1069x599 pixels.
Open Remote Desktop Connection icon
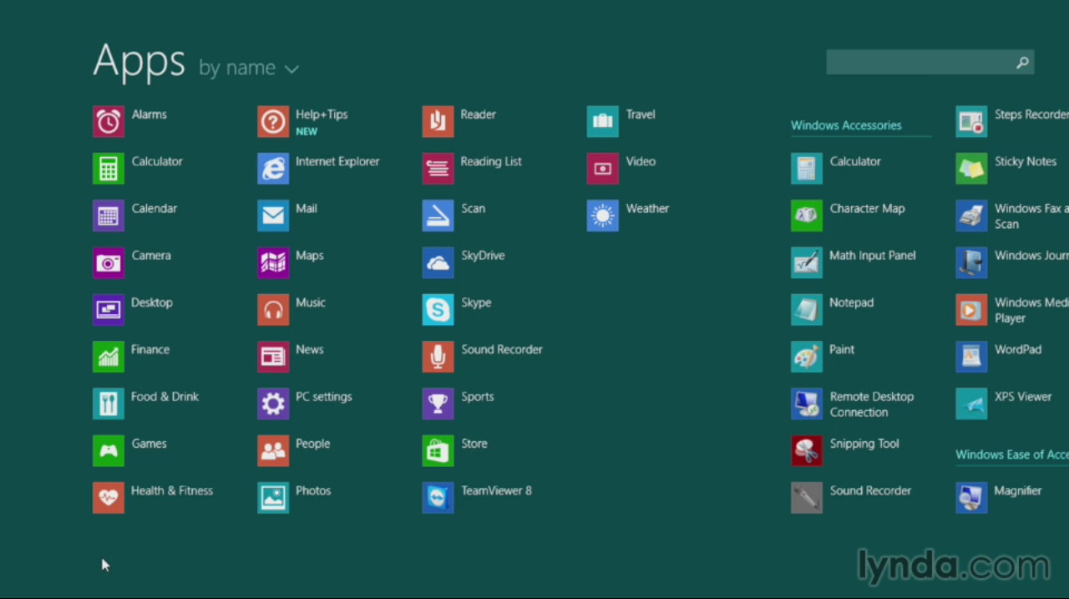pos(807,404)
